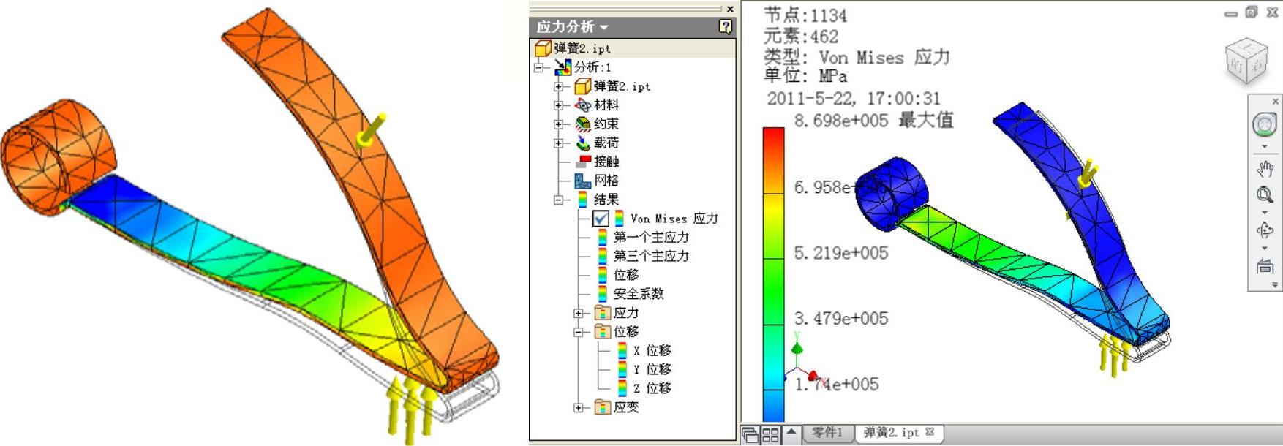The image size is (1283, 446).
Task: Click the blue bottom of color legend
Action: pos(773,406)
